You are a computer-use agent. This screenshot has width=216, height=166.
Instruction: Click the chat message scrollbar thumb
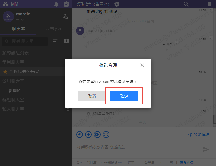click(x=215, y=119)
